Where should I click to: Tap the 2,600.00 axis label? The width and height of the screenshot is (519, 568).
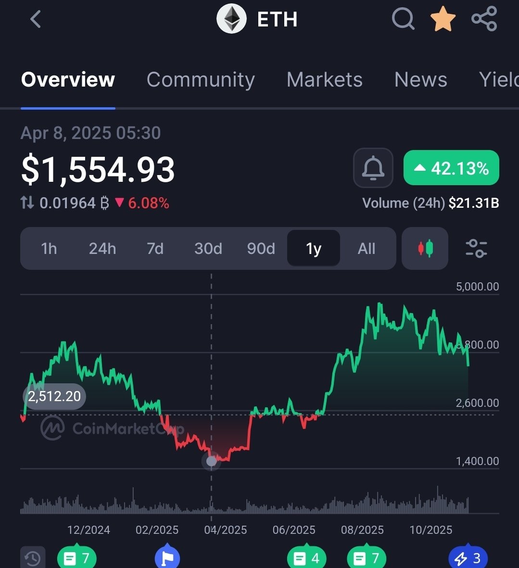(477, 403)
